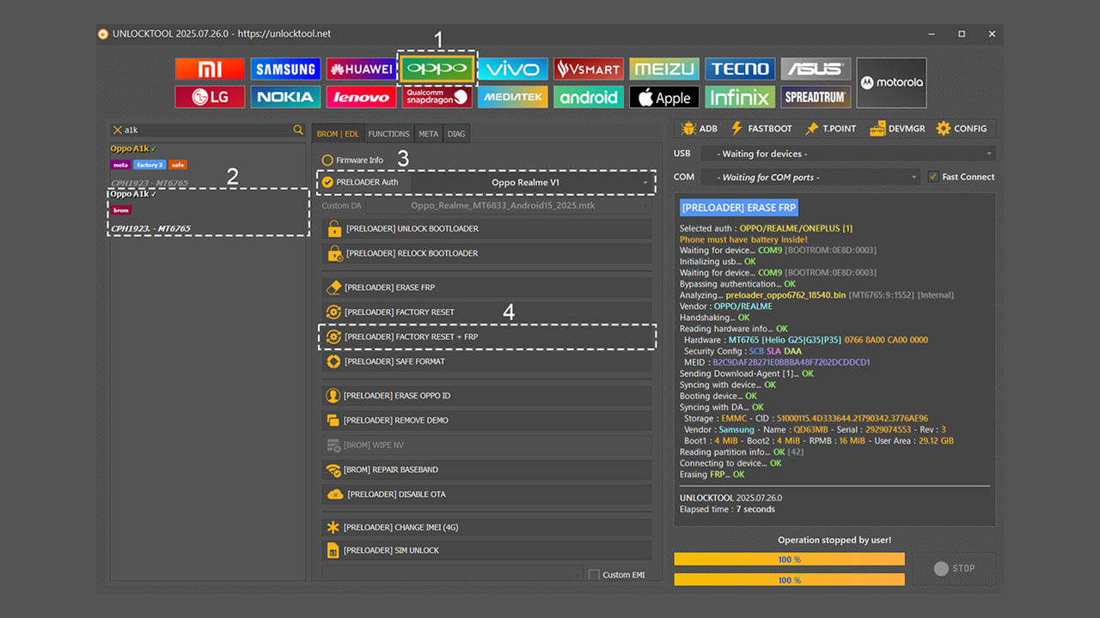Switch to the BROM | EDL tab
This screenshot has width=1100, height=618.
coord(338,134)
